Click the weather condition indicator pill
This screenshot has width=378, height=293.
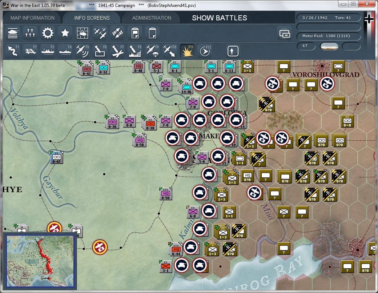pos(329,46)
